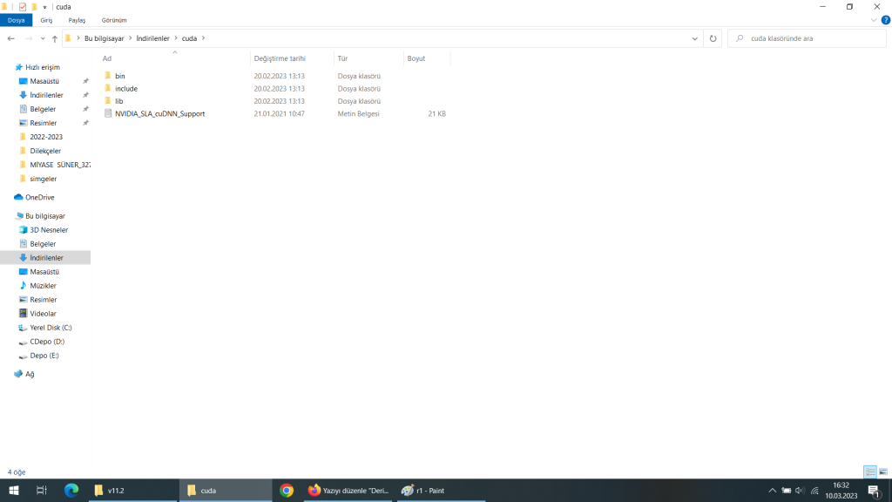
Task: Click the 'cuda klasöründe ara' search box
Action: click(x=810, y=38)
